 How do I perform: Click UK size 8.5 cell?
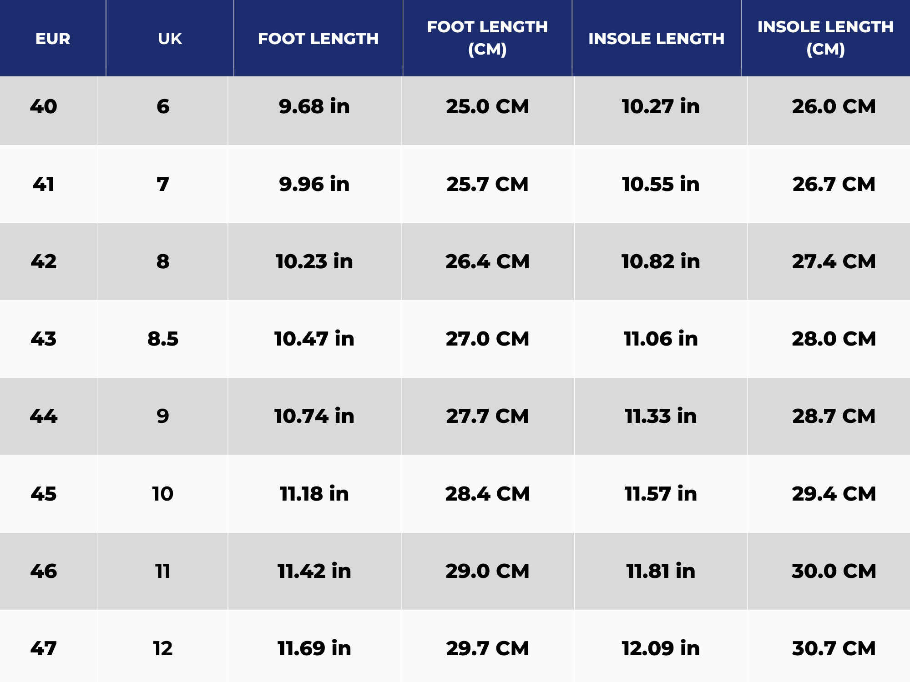click(x=163, y=339)
